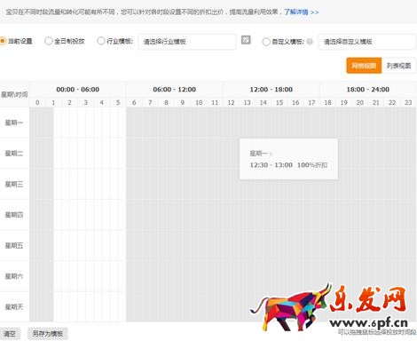Image resolution: width=417 pixels, height=341 pixels.
Task: Click the 00:00 - 06:00 column header
Action: tap(78, 90)
